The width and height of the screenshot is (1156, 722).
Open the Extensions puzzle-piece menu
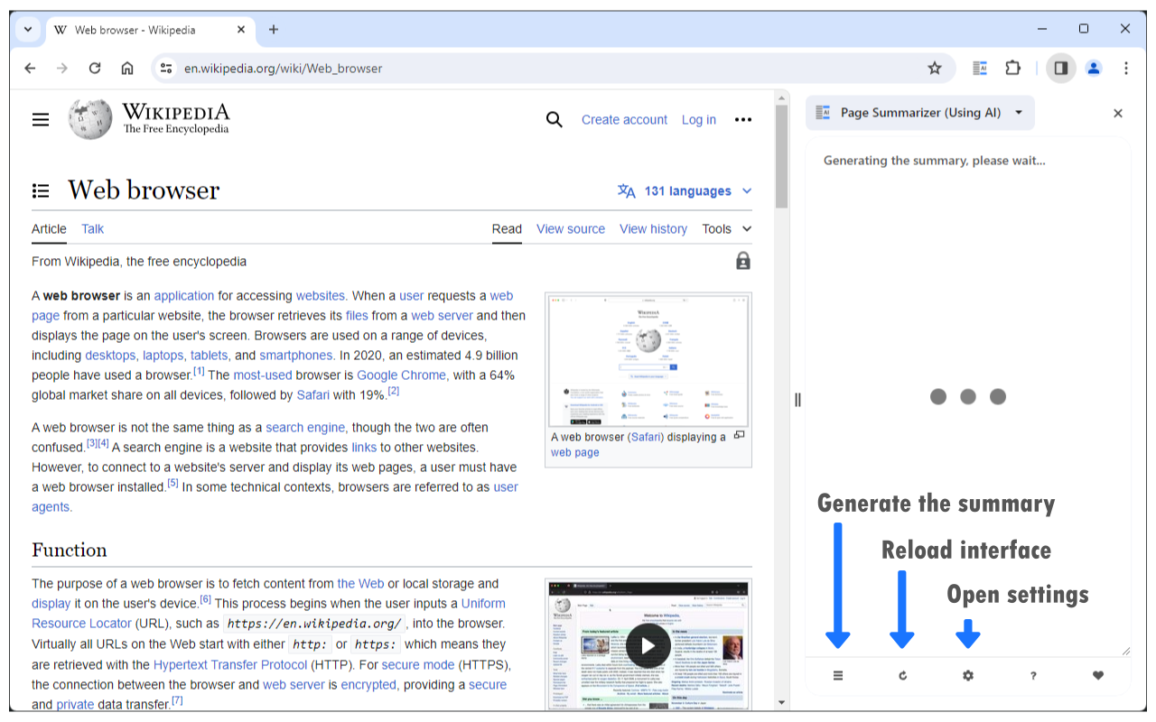(1012, 68)
